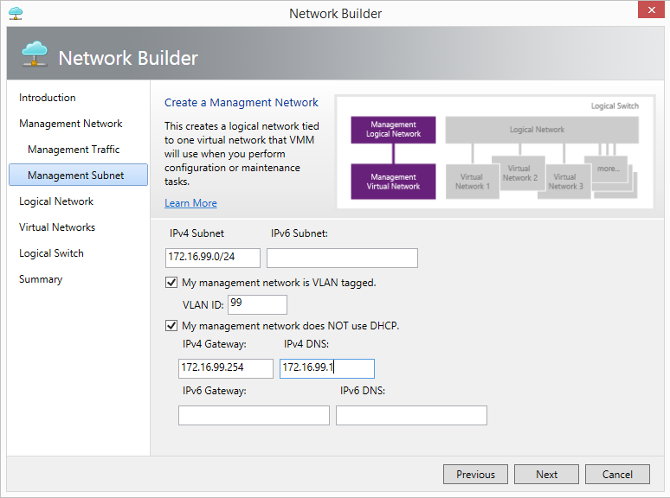670x498 pixels.
Task: Click the Network Builder header cloud logo
Action: (35, 56)
